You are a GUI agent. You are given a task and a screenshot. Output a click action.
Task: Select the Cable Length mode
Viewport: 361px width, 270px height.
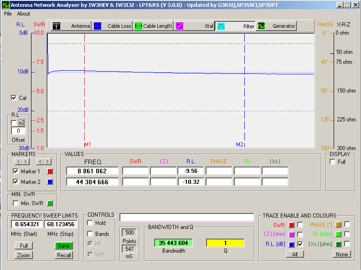coord(153,26)
